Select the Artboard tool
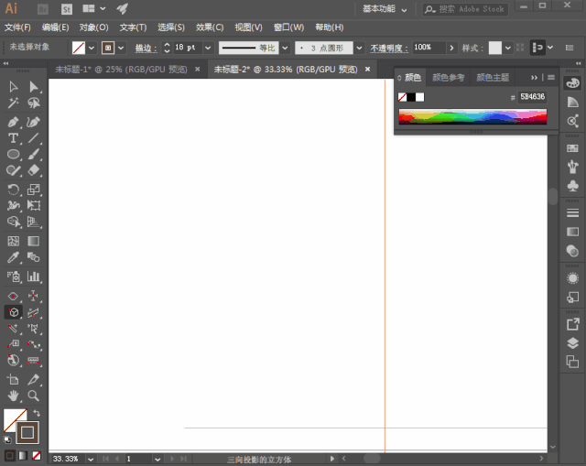Image resolution: width=586 pixels, height=466 pixels. pyautogui.click(x=14, y=380)
